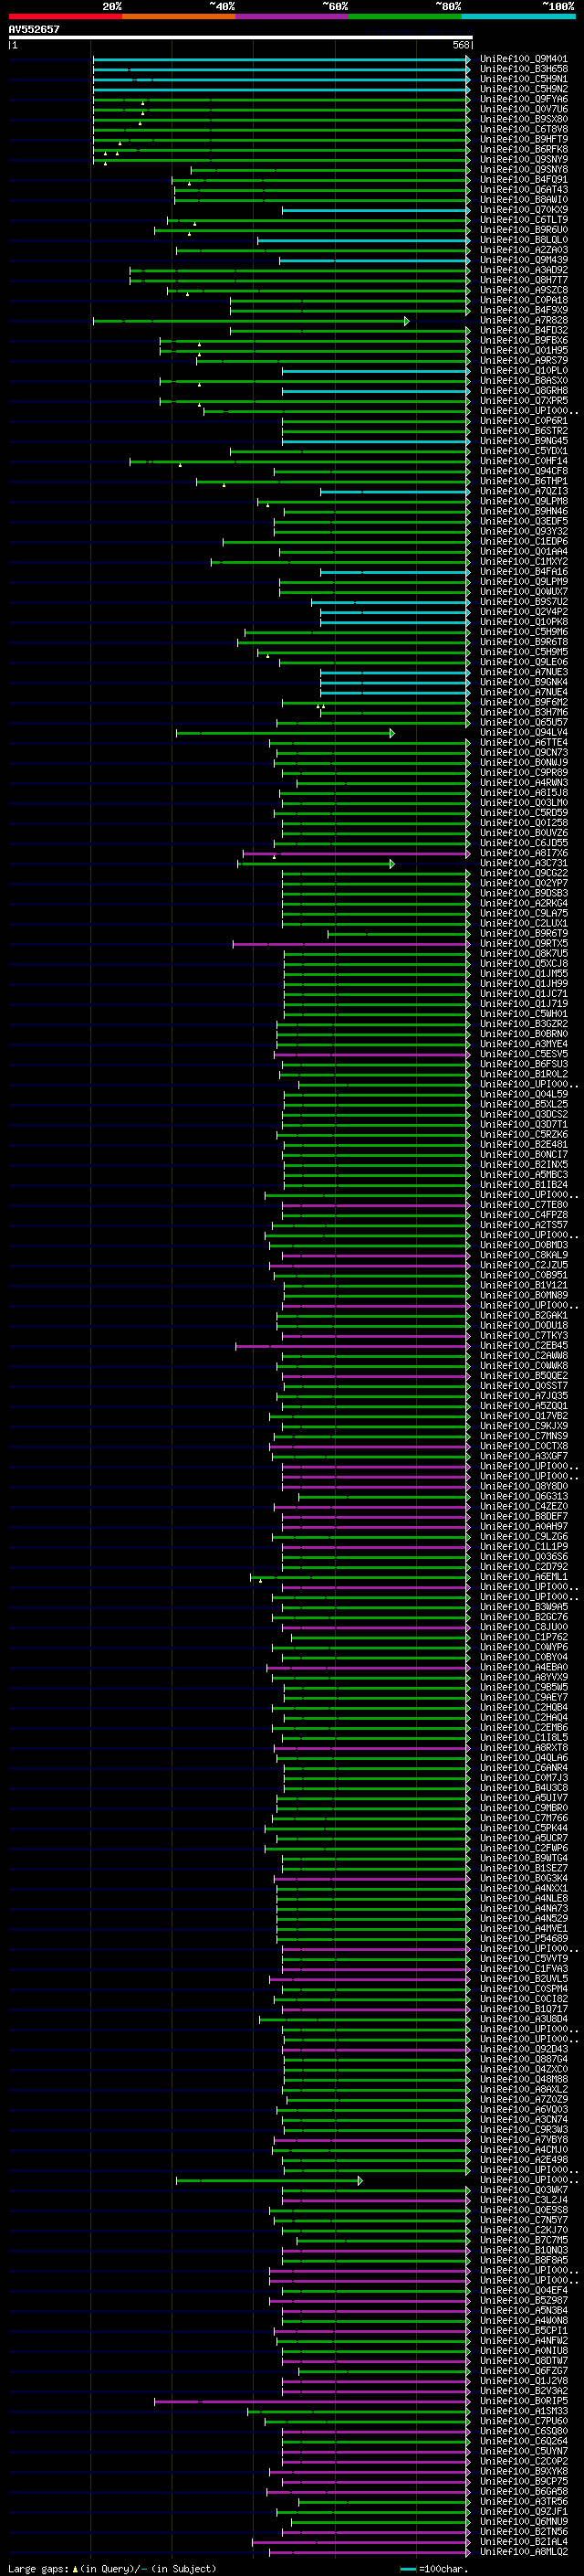
Task: Choose the UniRef100_B4FD32 hit name
Action: 523,330
